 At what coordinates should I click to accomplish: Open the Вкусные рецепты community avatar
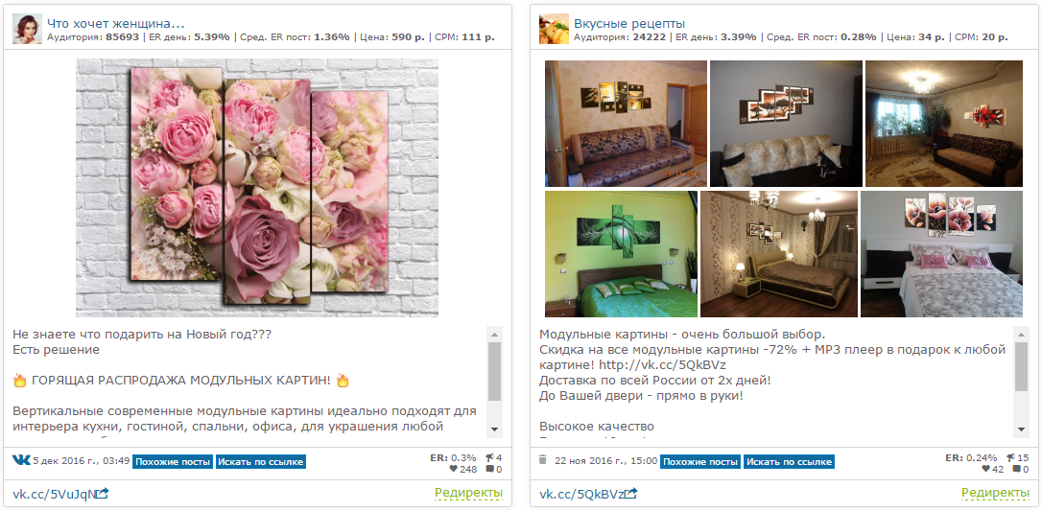[554, 29]
